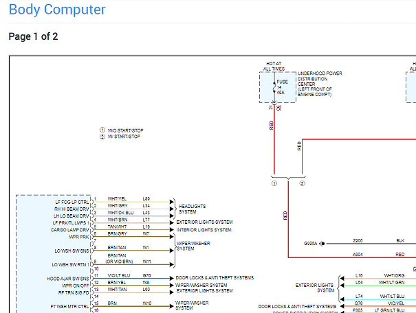Image resolution: width=416 pixels, height=313 pixels.
Task: Click the '(OR VIO/BRN)' wire note
Action: click(x=119, y=262)
